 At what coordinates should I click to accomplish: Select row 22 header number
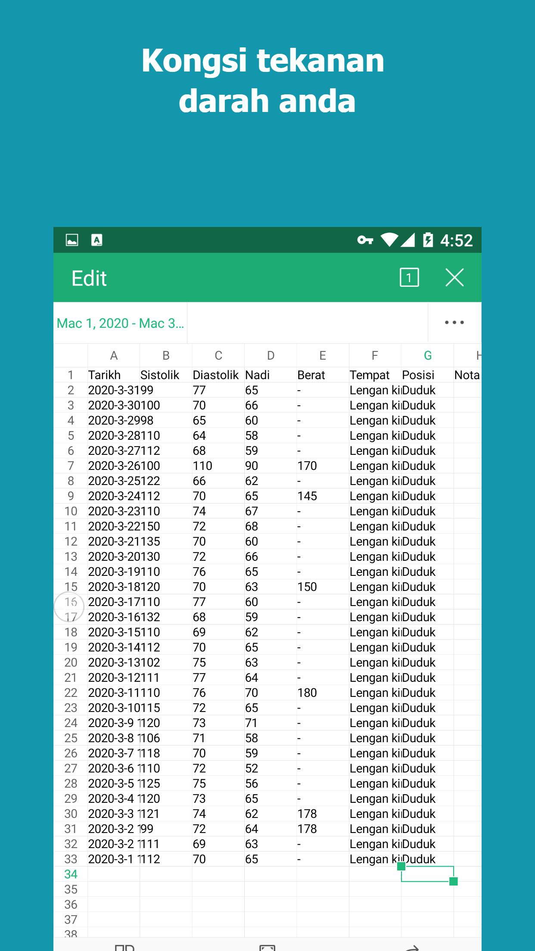tap(71, 693)
